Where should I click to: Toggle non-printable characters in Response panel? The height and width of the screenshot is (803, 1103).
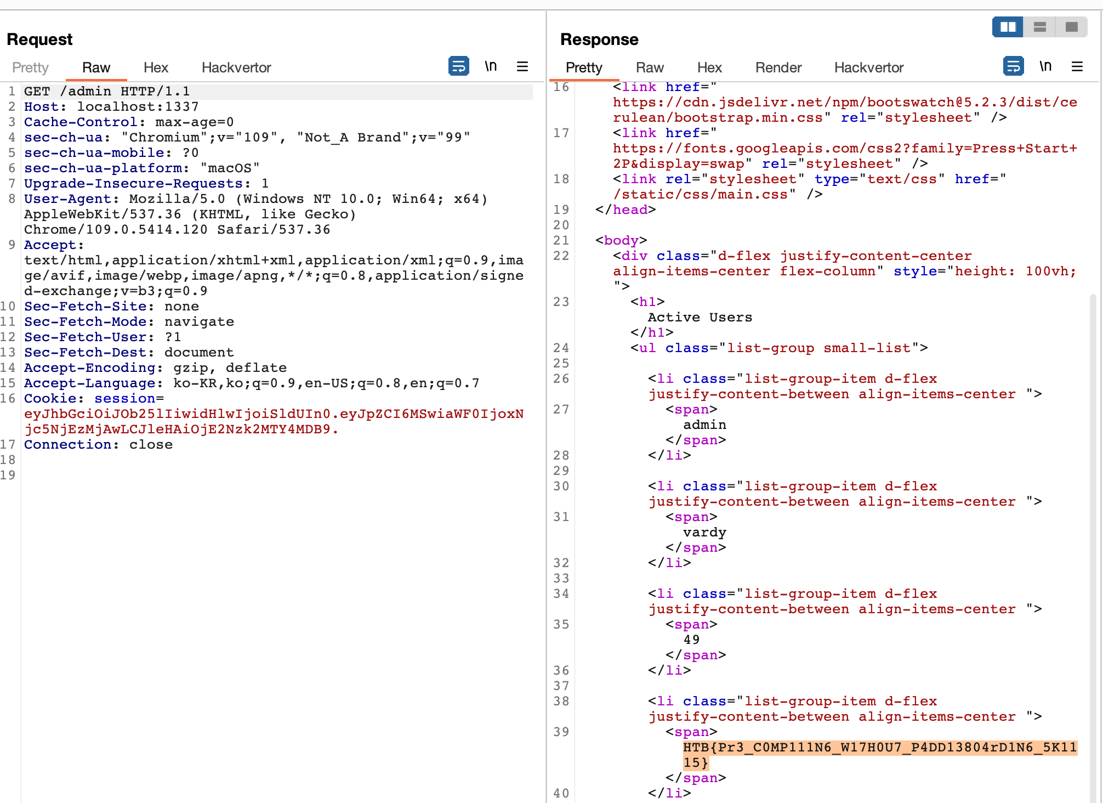click(x=1045, y=66)
